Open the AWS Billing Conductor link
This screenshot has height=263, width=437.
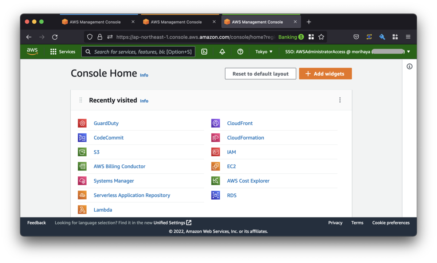pyautogui.click(x=119, y=166)
